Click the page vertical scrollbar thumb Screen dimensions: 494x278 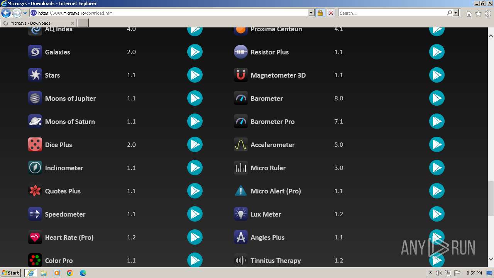pos(491,198)
